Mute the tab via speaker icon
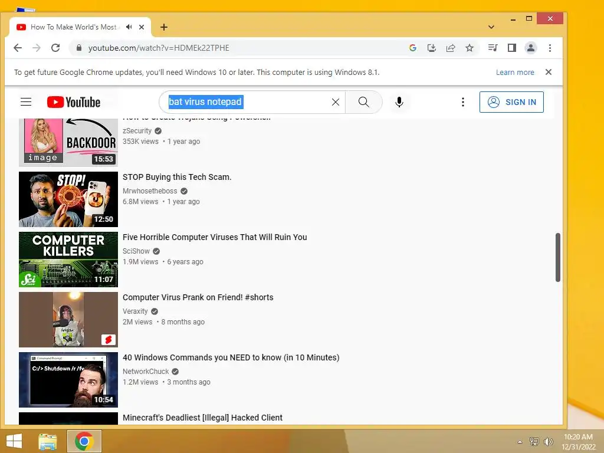Image resolution: width=604 pixels, height=453 pixels. [129, 27]
